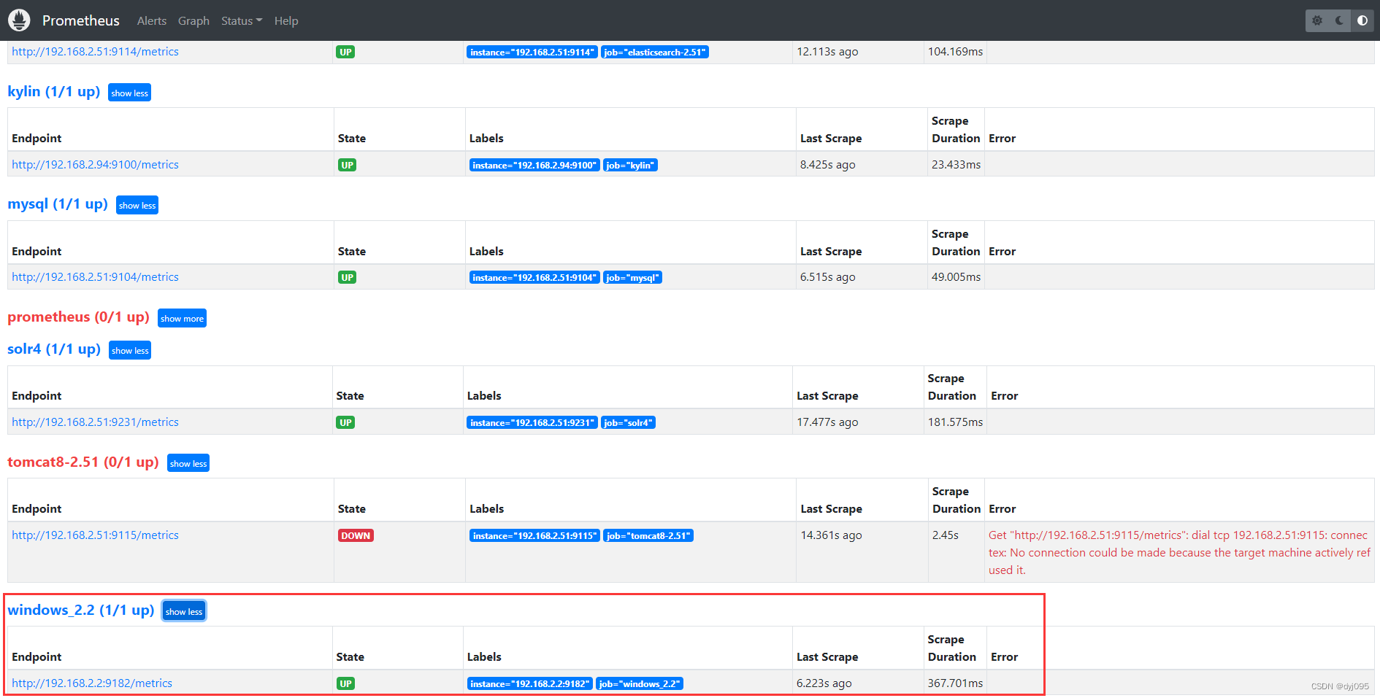This screenshot has width=1380, height=698.
Task: Click the prometheus (0/1 up) heading
Action: [x=78, y=317]
